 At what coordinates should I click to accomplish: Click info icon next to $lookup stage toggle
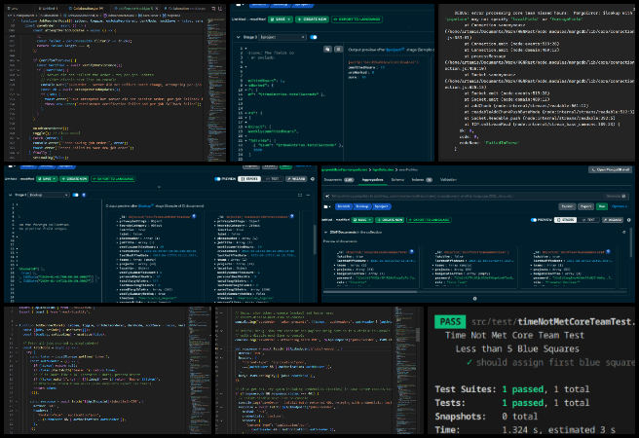pos(84,195)
